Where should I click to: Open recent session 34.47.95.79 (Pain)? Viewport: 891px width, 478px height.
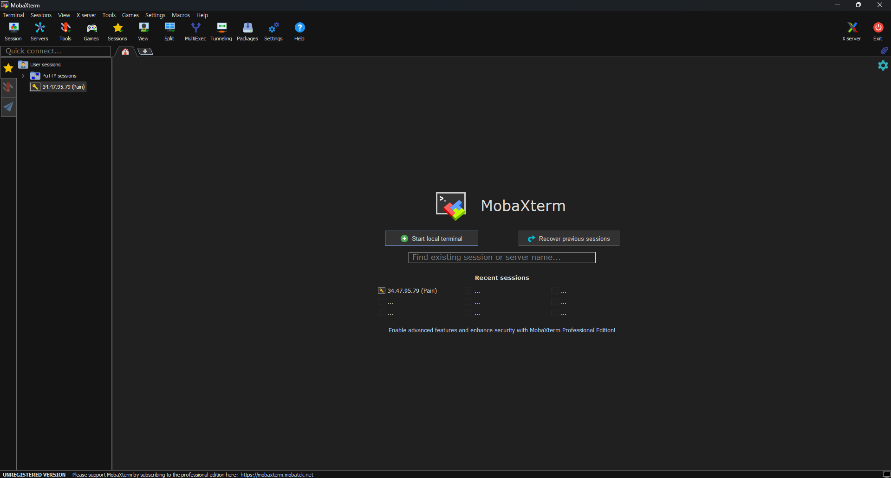pos(408,291)
